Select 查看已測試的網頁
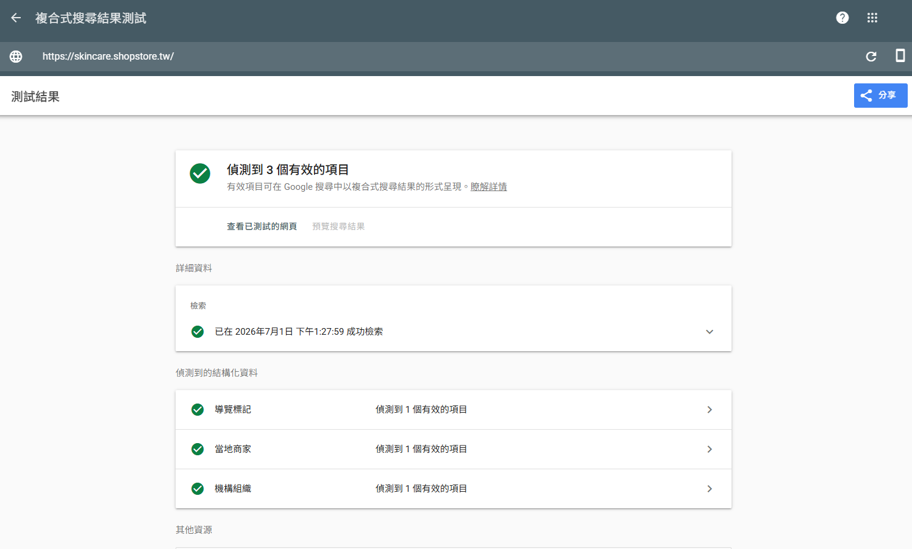The height and width of the screenshot is (549, 912). coord(262,226)
